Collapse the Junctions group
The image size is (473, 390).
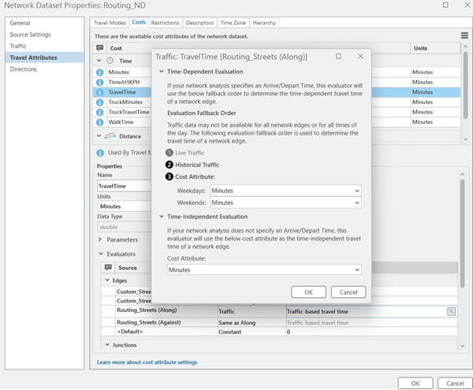[107, 344]
